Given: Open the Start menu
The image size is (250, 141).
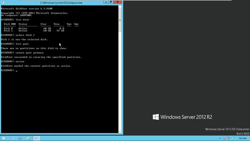Looking at the screenshot, I should coord(4,138).
